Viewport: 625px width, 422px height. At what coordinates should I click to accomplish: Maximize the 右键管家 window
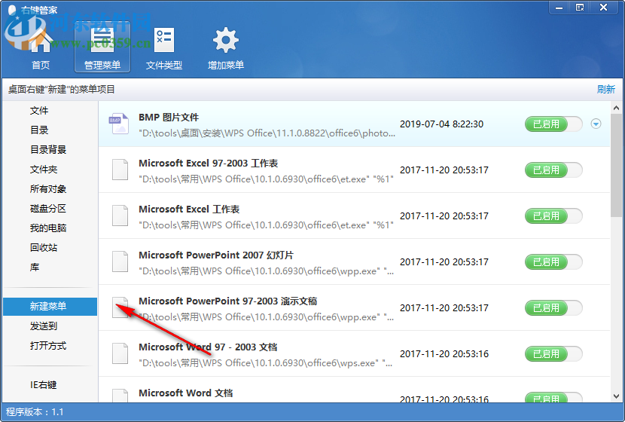pos(580,8)
